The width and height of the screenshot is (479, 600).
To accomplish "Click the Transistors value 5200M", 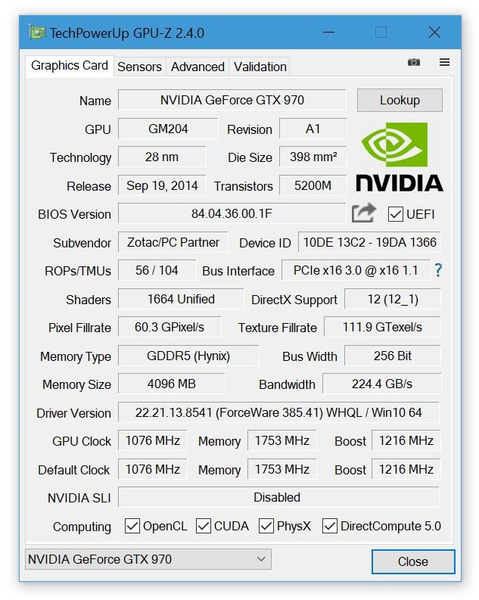I will [x=313, y=185].
